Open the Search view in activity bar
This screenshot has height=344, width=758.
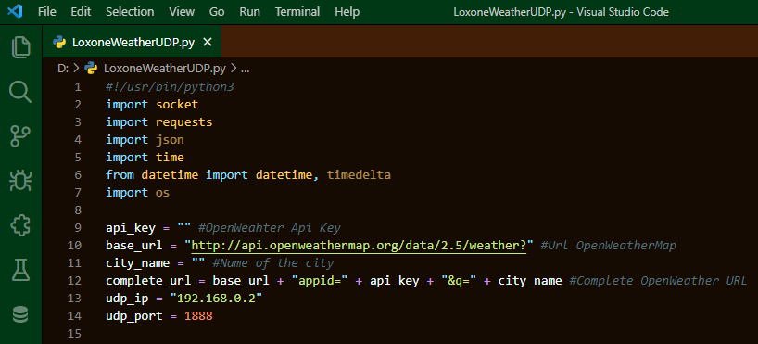coord(20,92)
